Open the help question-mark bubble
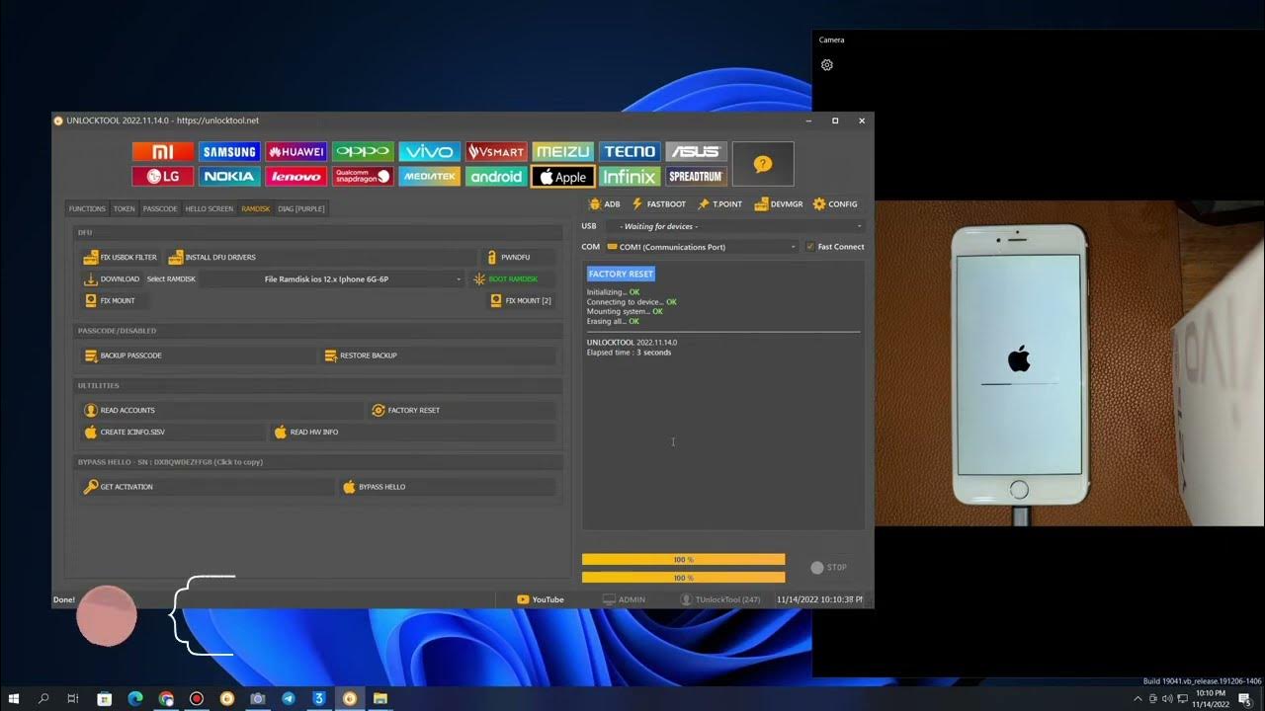The image size is (1265, 711). (x=763, y=164)
